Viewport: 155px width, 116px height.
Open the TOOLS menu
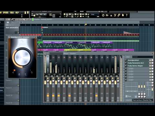click(x=12, y=13)
